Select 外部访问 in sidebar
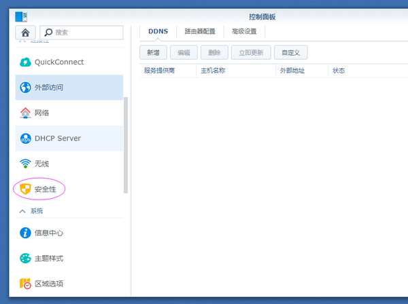This screenshot has height=304, width=408. [x=69, y=88]
